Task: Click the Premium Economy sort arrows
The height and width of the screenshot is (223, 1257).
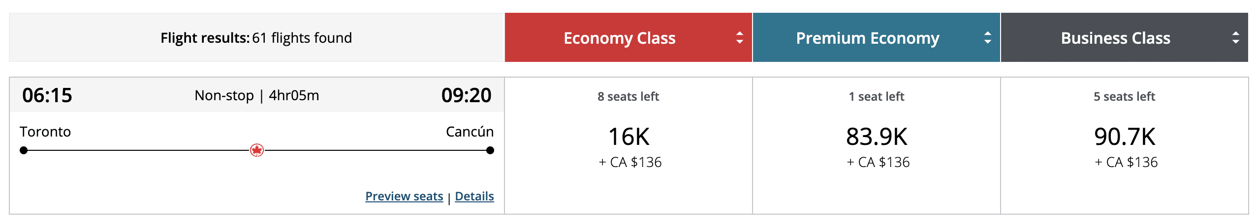Action: pyautogui.click(x=987, y=38)
